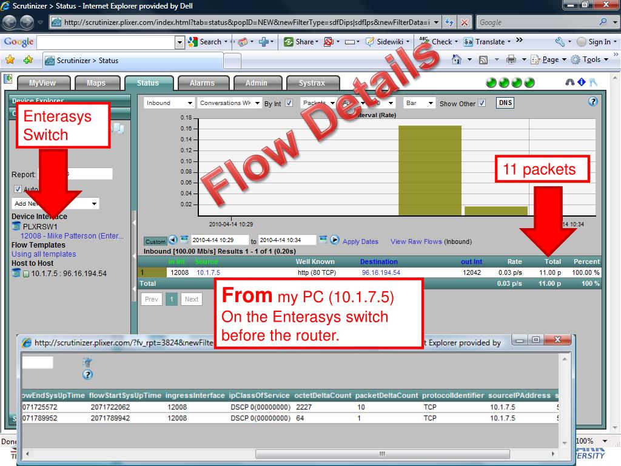
Task: Click the Add to Favorites icon
Action: click(x=28, y=60)
